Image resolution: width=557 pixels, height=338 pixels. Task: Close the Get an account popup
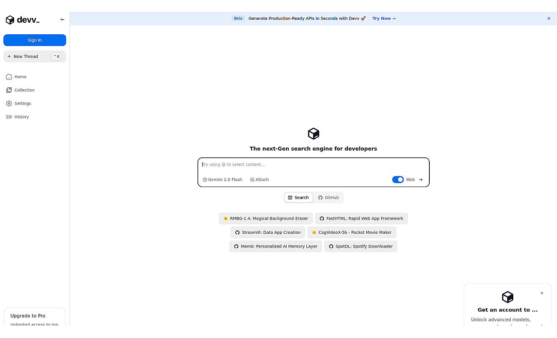click(x=542, y=293)
